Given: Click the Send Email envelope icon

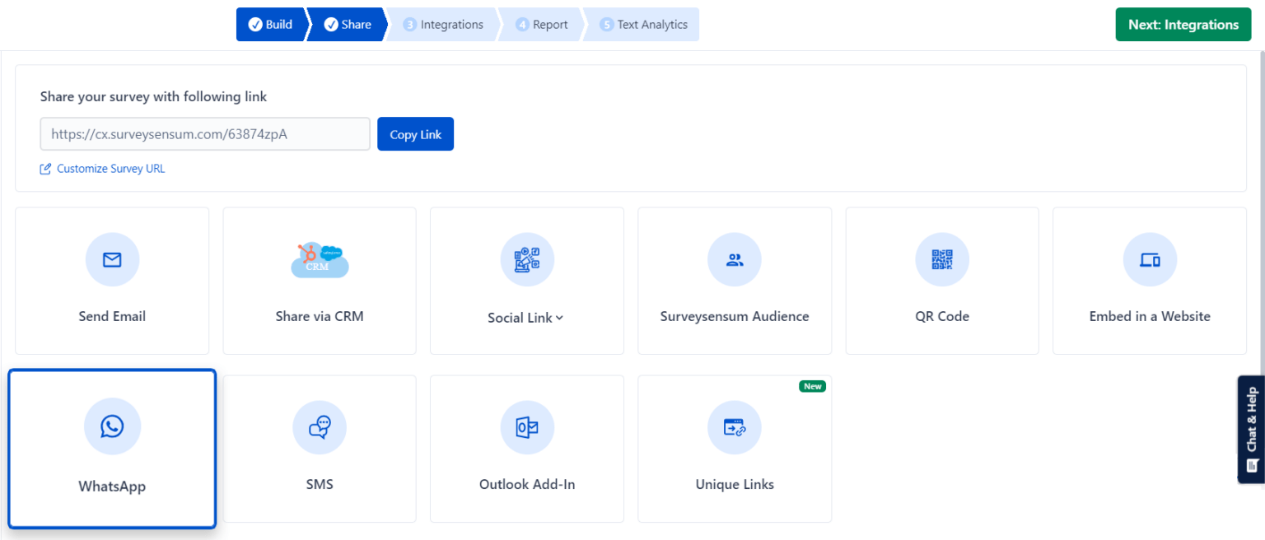Looking at the screenshot, I should coord(112,260).
